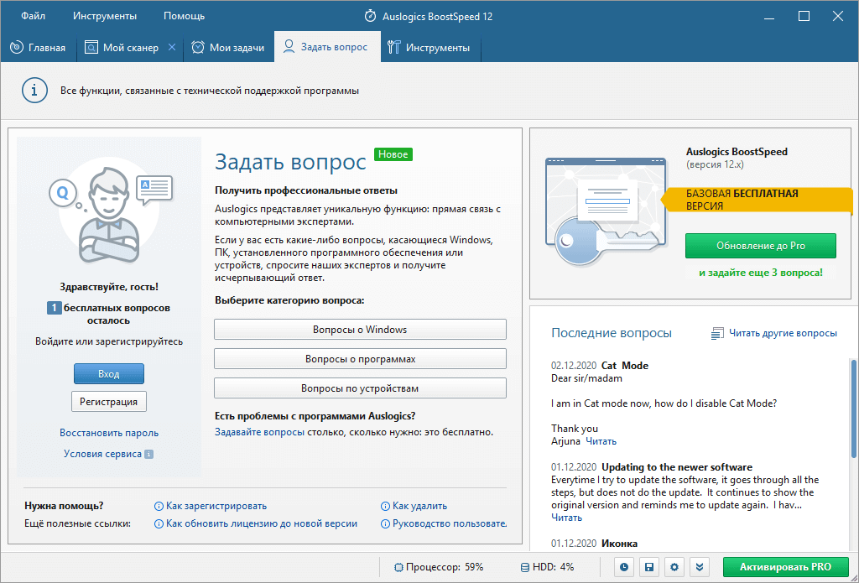This screenshot has height=583, width=859.
Task: Open settings gear icon in status bar
Action: pyautogui.click(x=674, y=567)
